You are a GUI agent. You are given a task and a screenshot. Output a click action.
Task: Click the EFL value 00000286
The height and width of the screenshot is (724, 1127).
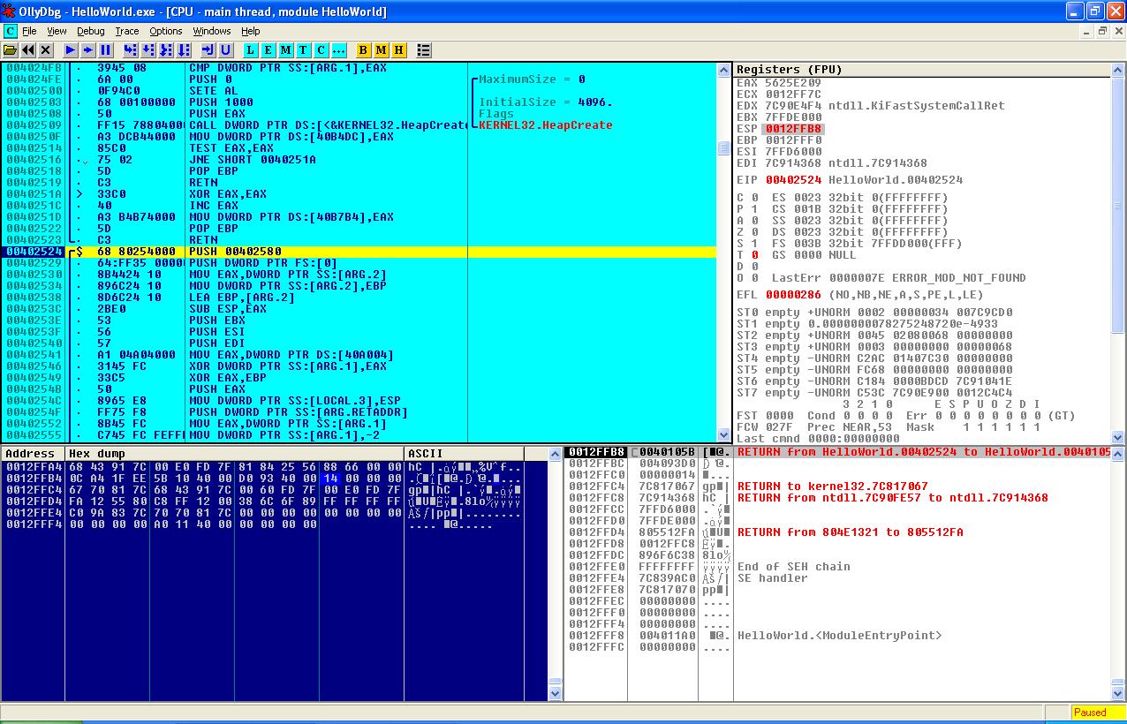pos(793,295)
